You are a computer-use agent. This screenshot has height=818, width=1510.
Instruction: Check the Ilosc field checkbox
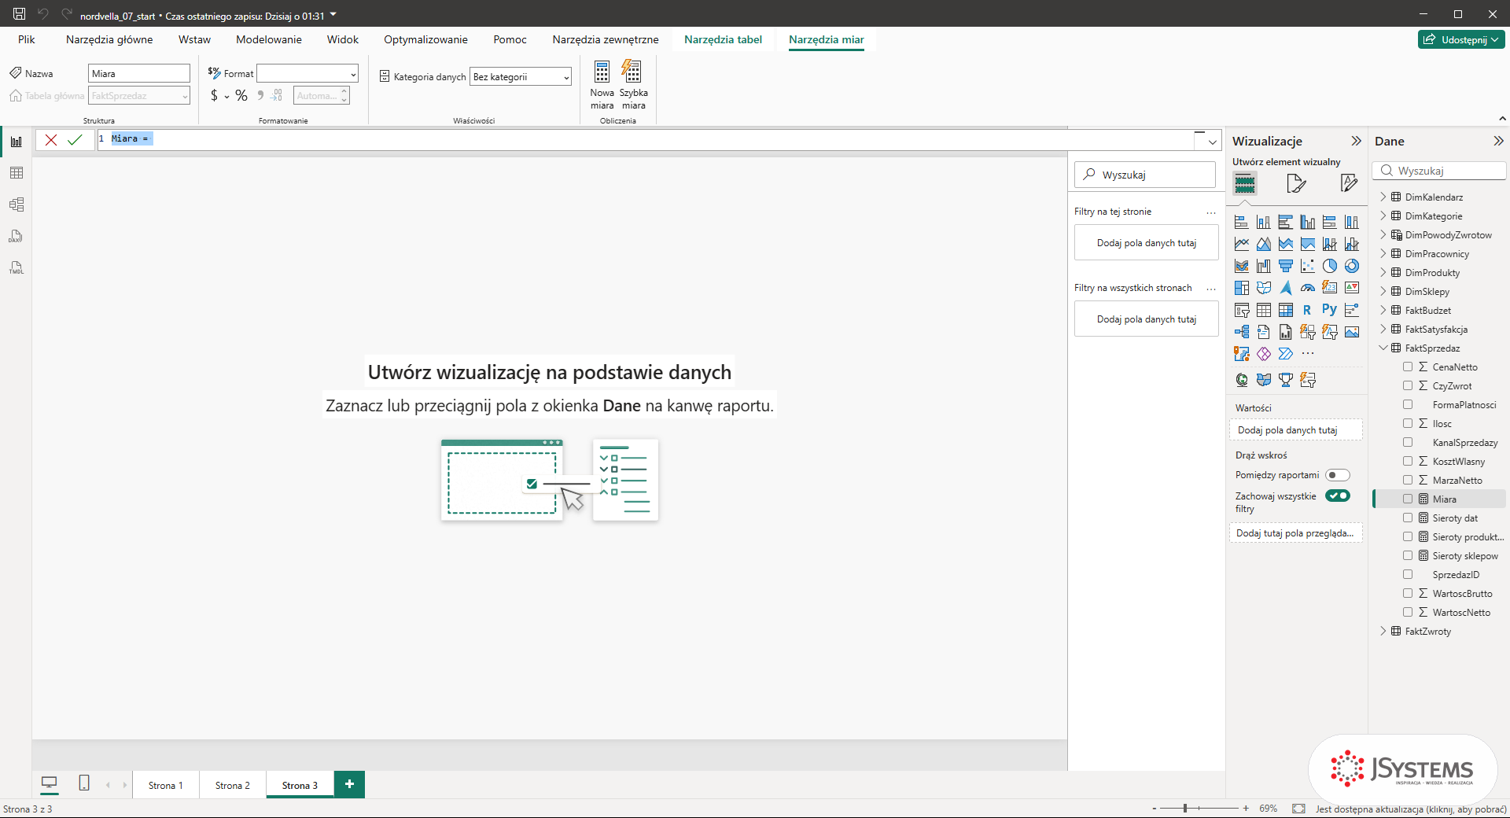(x=1408, y=423)
